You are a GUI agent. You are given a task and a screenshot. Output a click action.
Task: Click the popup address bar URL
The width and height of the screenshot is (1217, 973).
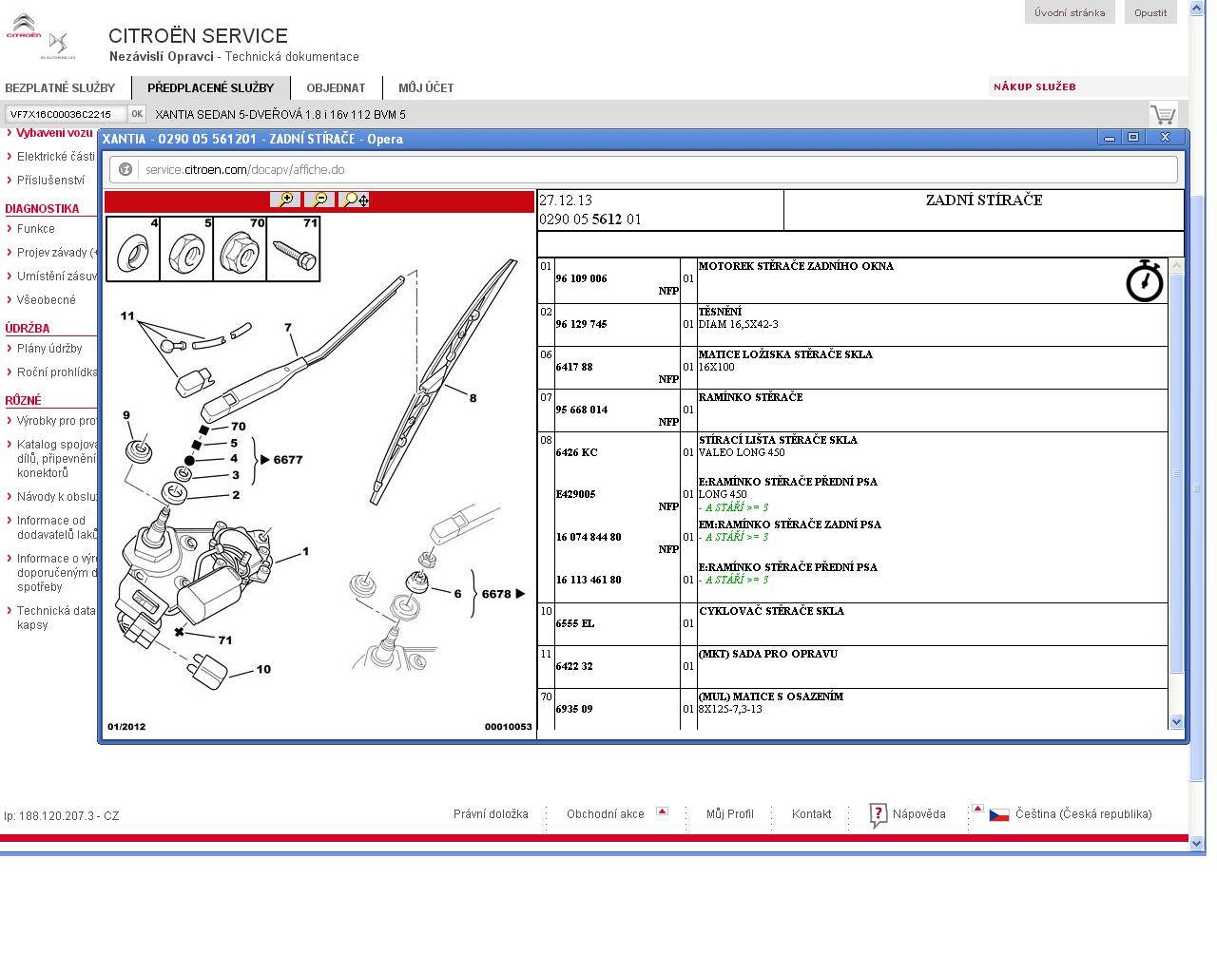pyautogui.click(x=245, y=170)
